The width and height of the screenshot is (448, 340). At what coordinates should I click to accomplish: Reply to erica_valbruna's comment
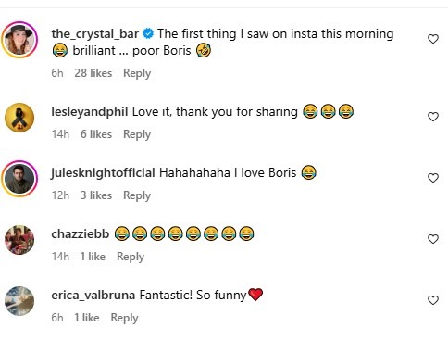tap(124, 318)
